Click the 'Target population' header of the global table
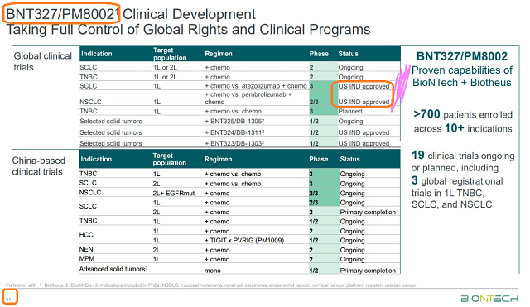The width and height of the screenshot is (530, 307). [x=170, y=54]
